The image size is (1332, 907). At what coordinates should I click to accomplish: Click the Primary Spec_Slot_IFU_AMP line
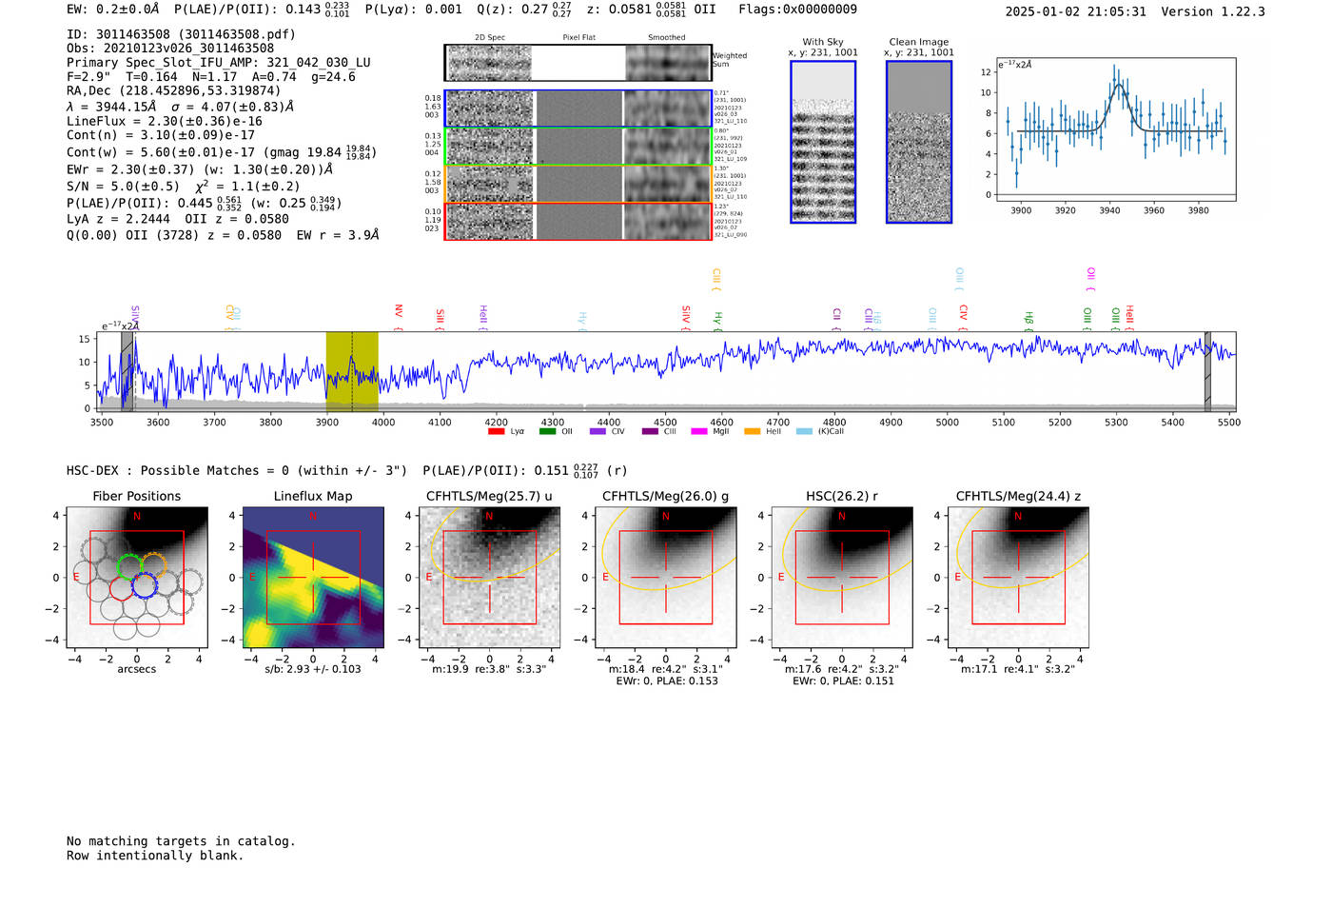click(x=219, y=63)
